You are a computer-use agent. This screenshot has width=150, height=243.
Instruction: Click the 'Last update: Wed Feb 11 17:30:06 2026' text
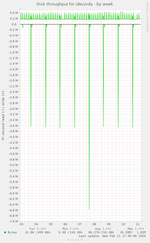click(112, 236)
